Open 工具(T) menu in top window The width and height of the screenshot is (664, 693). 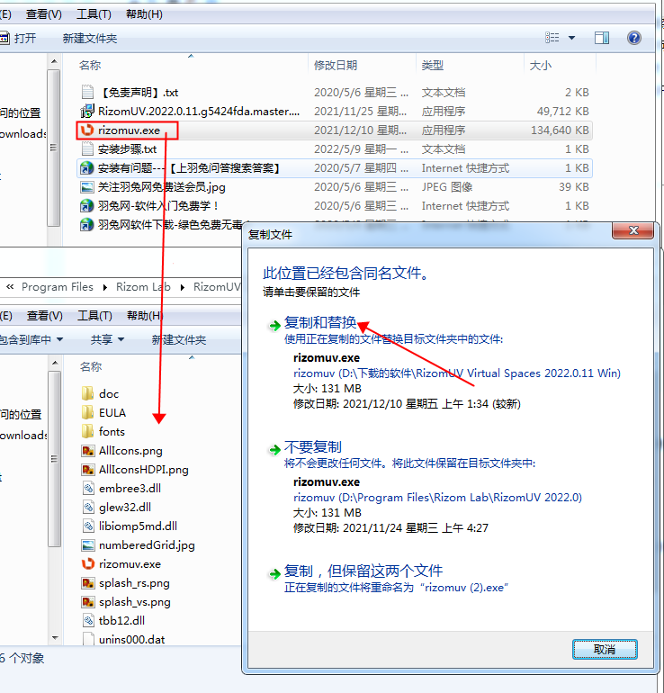[94, 14]
